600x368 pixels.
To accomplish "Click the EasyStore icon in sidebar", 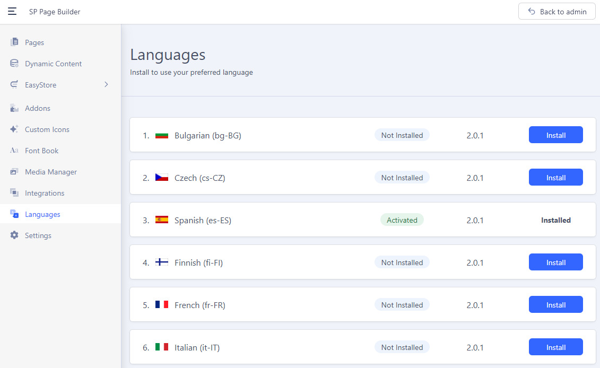I will pyautogui.click(x=14, y=85).
